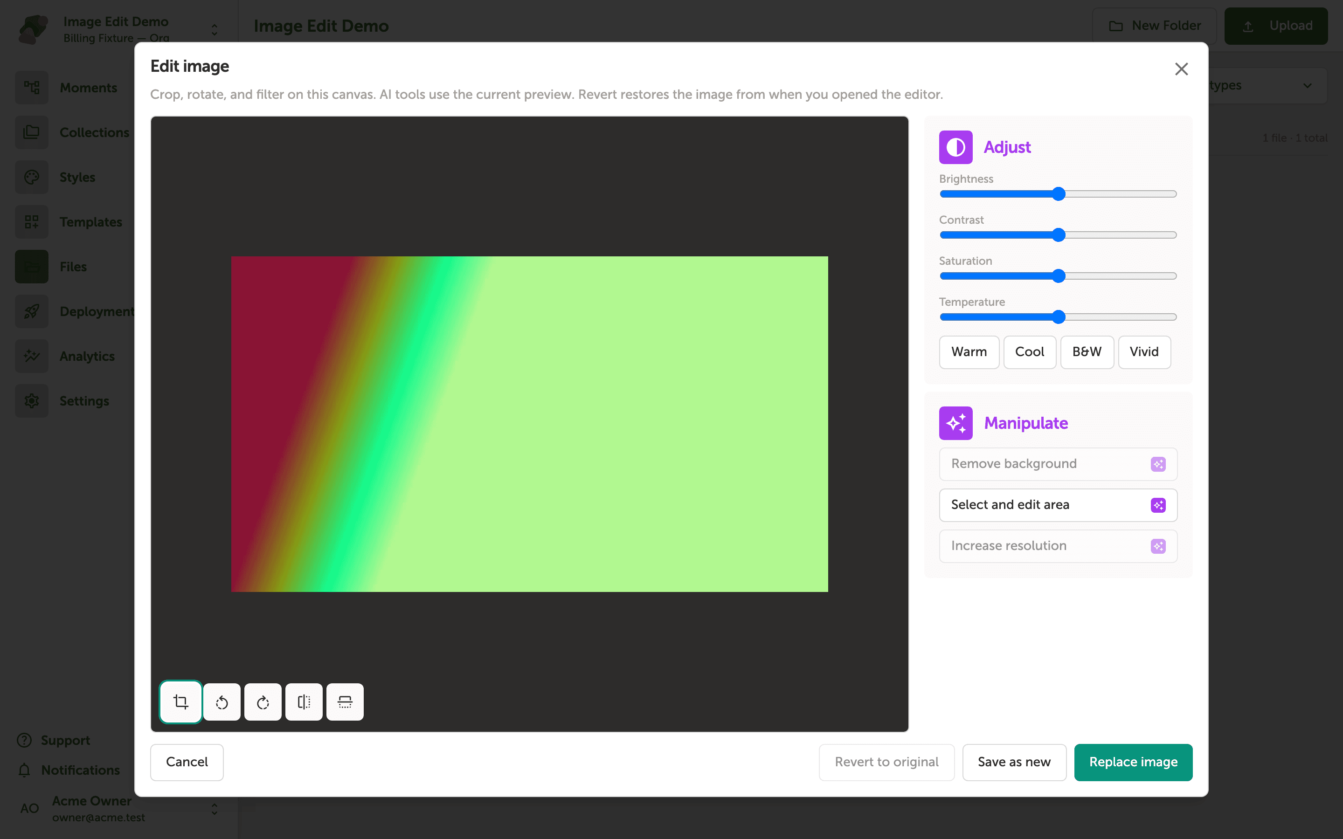This screenshot has width=1343, height=839.
Task: Apply the Warm filter preset
Action: (969, 352)
